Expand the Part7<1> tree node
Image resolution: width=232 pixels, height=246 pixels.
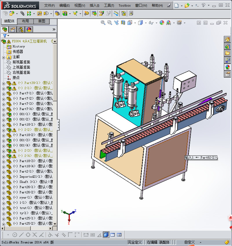point(3,94)
